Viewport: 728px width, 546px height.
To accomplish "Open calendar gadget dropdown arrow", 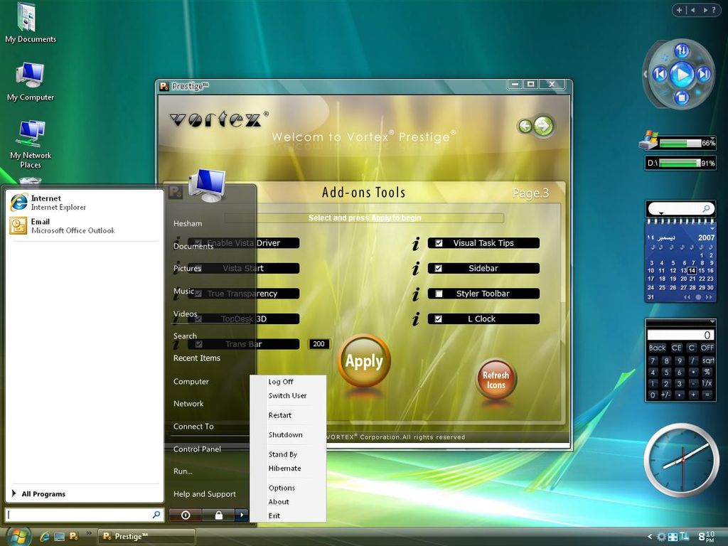I will pos(712,229).
